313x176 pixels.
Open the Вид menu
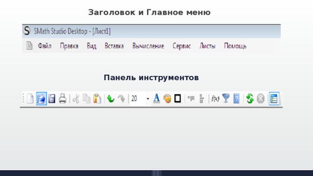pos(91,46)
